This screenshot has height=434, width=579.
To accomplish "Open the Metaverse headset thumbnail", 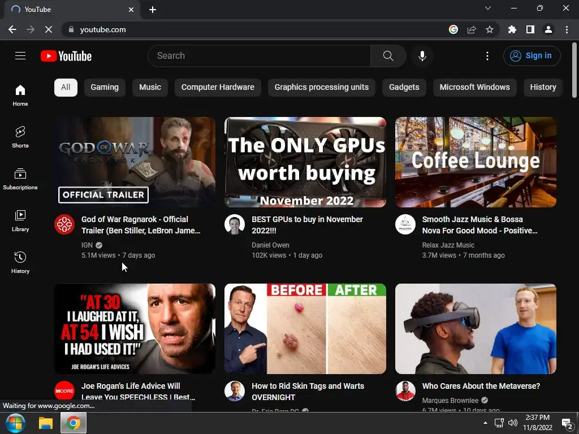I will point(476,329).
